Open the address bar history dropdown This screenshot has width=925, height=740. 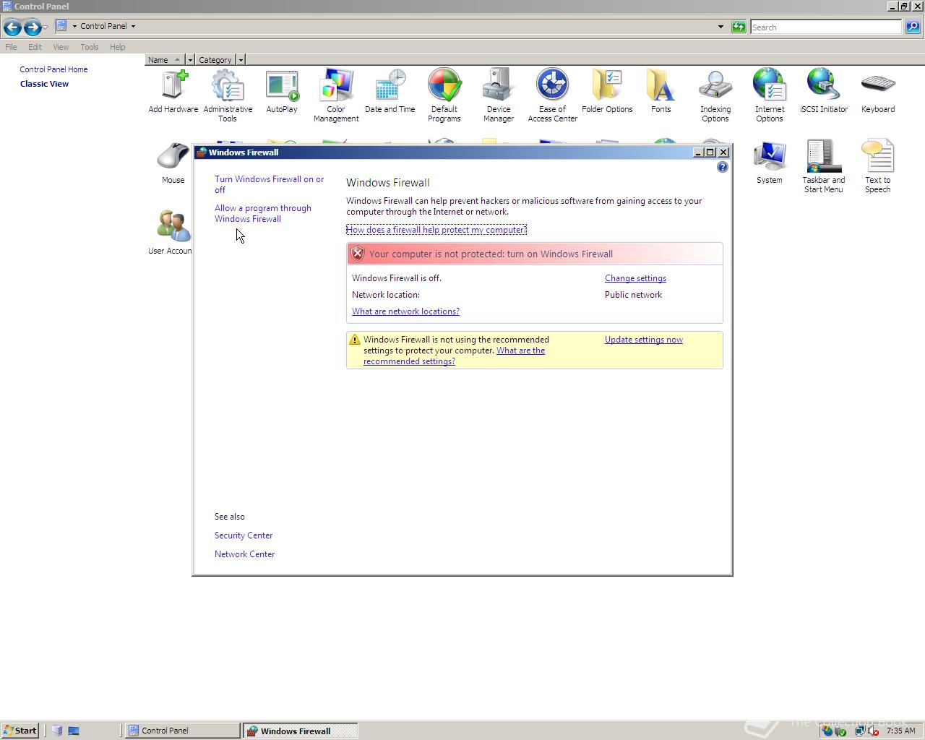pos(720,27)
